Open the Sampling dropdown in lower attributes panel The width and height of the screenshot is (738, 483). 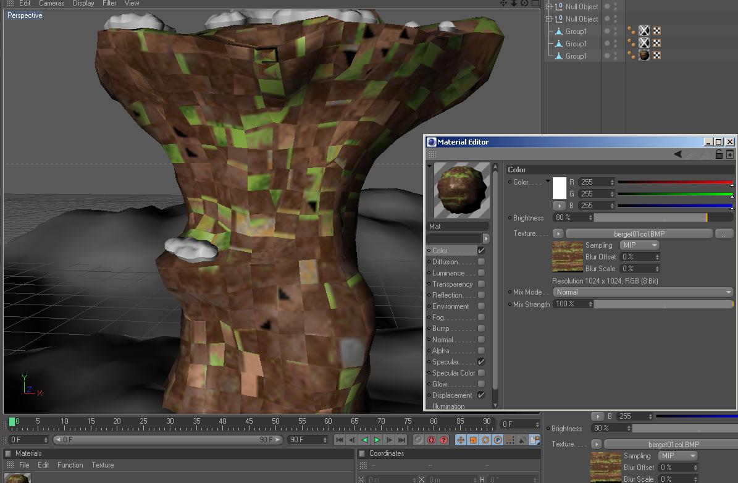click(x=677, y=456)
